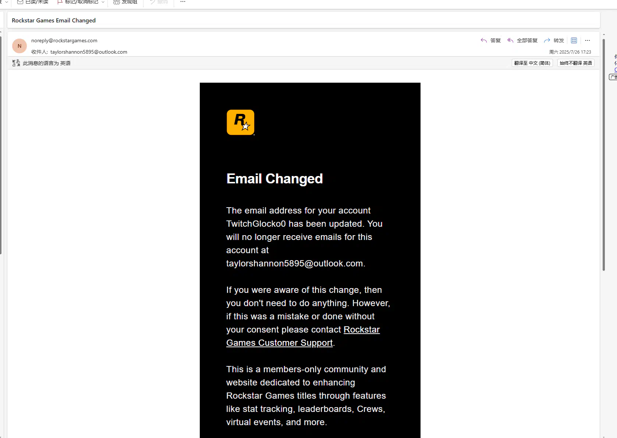This screenshot has height=438, width=617.
Task: Click the sender avatar with letter N
Action: (x=19, y=46)
